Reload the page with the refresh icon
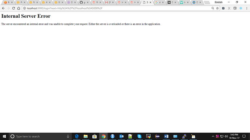 click(x=13, y=8)
